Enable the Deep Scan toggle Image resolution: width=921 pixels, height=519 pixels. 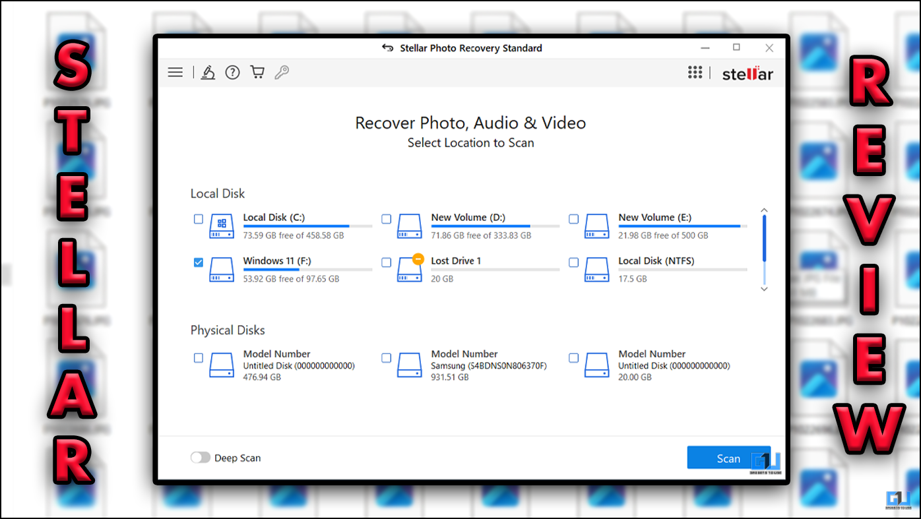click(x=200, y=458)
